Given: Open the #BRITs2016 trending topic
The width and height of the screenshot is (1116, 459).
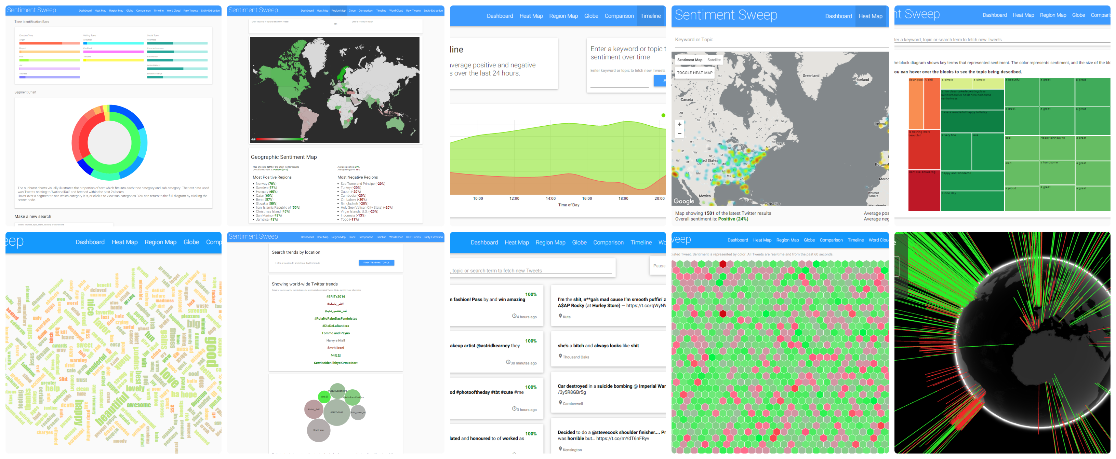Looking at the screenshot, I should tap(335, 297).
